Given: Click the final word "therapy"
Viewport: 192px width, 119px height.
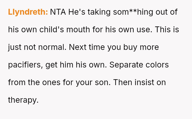Looking at the screenshot, I should 23,100.
